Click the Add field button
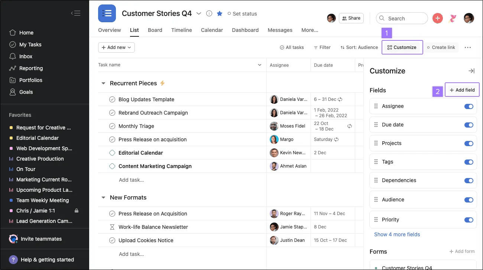The image size is (483, 270). pyautogui.click(x=462, y=90)
